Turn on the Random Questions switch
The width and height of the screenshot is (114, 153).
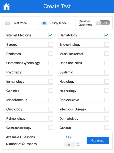click(x=103, y=23)
